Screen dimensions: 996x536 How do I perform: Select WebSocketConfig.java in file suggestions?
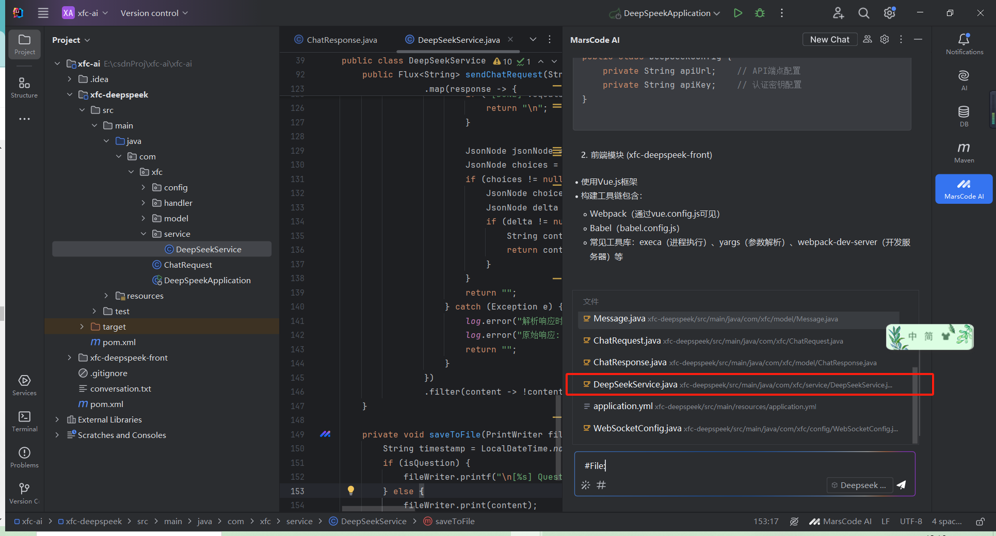click(x=738, y=428)
